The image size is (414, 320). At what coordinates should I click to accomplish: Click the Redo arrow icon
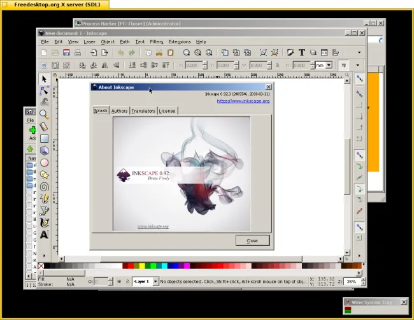132,52
